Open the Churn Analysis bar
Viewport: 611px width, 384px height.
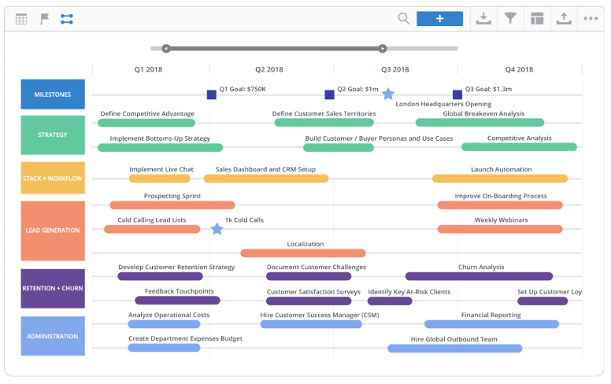(x=479, y=276)
